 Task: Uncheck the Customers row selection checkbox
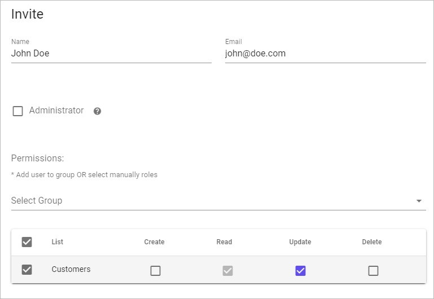[27, 270]
